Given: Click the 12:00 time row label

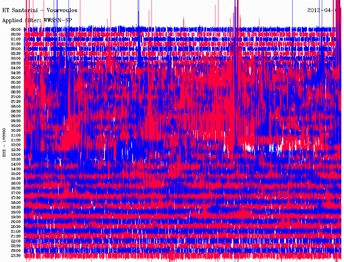Looking at the screenshot, I should [16, 145].
